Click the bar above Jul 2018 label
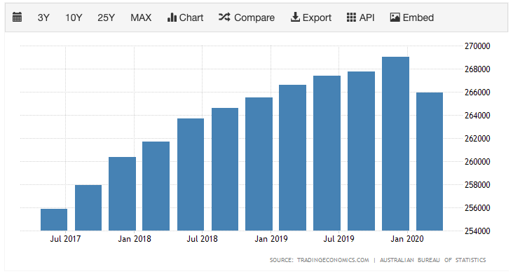The width and height of the screenshot is (513, 274). [x=191, y=174]
